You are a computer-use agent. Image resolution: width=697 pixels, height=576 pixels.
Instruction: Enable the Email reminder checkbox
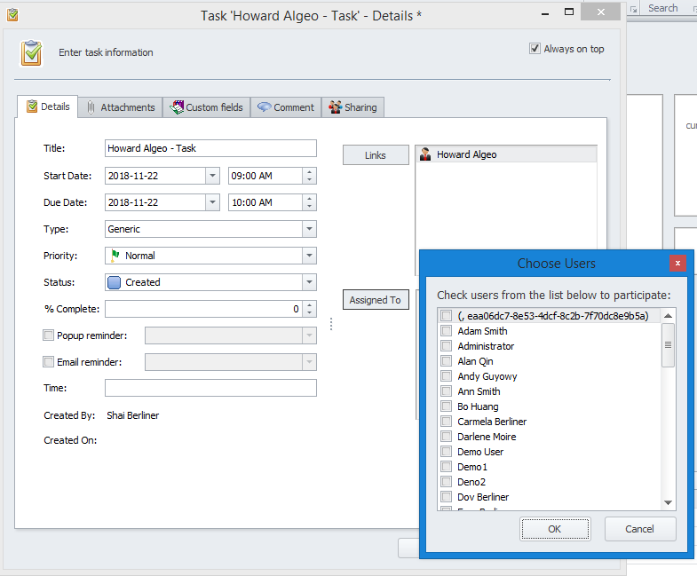coord(49,362)
